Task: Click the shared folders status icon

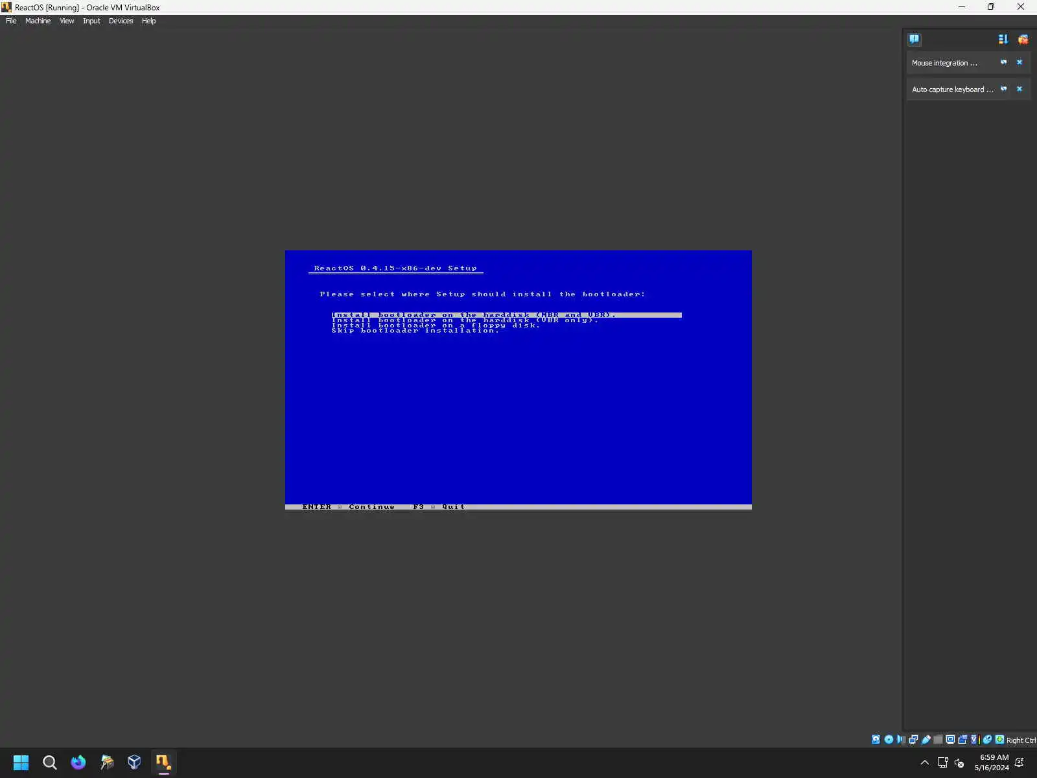Action: 938,740
